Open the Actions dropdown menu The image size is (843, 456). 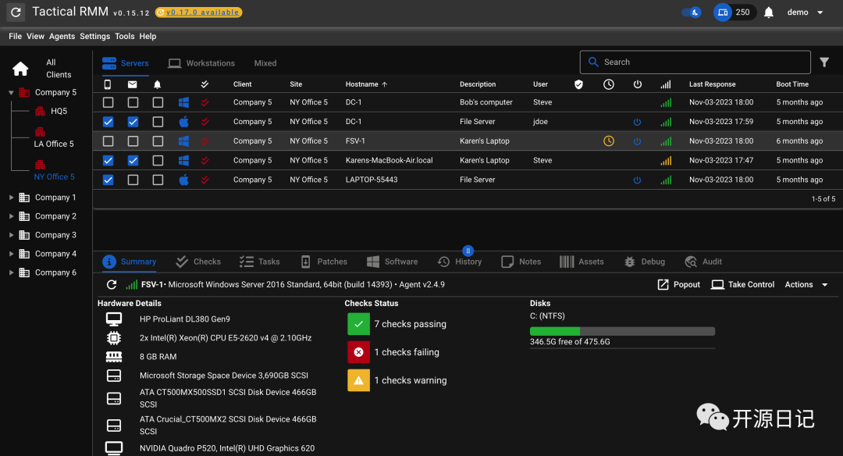click(x=806, y=285)
